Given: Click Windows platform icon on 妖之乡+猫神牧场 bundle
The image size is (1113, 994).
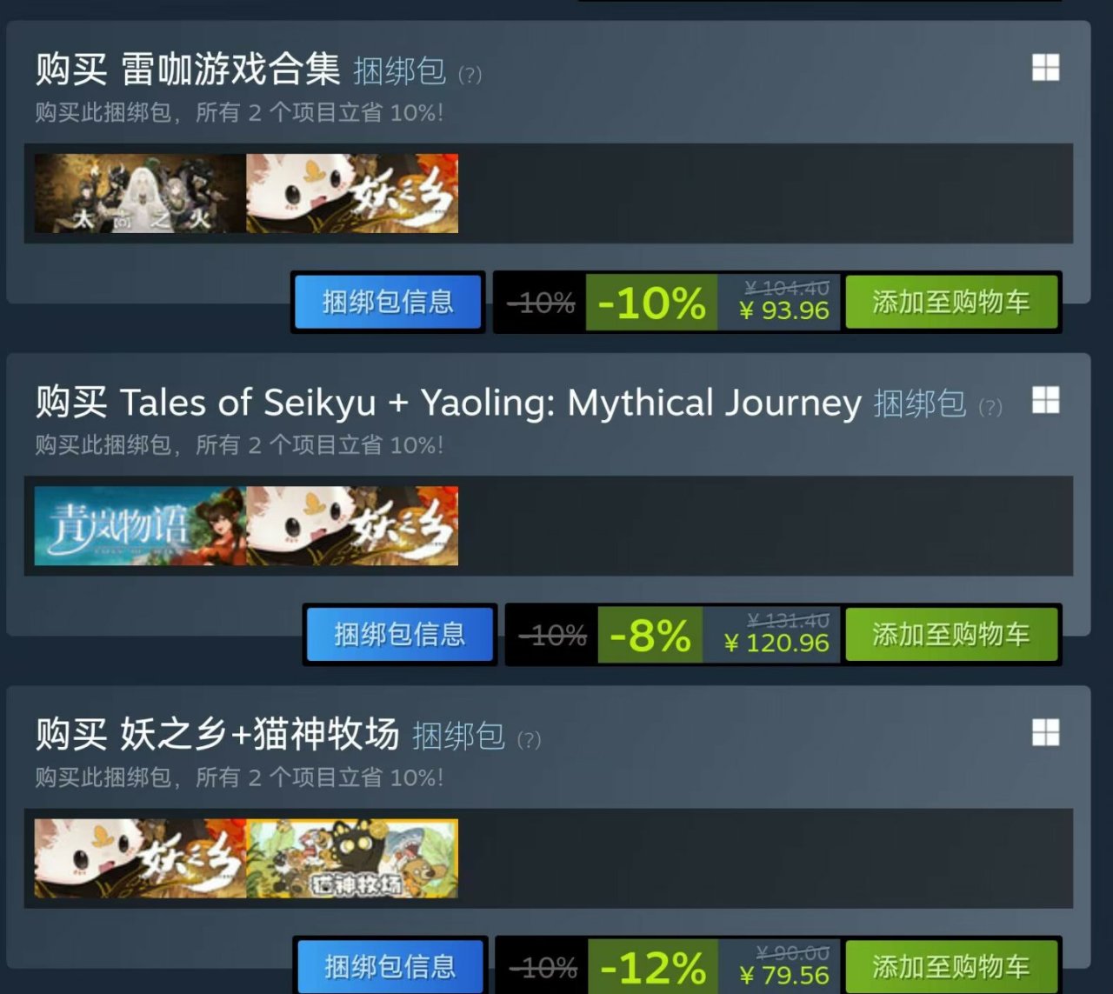Looking at the screenshot, I should (1045, 732).
